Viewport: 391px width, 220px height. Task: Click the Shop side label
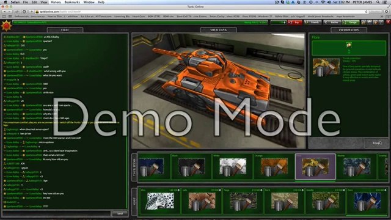click(134, 201)
